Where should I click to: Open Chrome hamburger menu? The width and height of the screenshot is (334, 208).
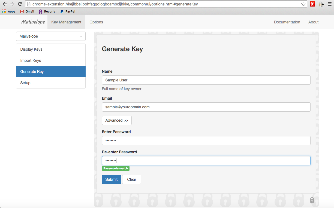(329, 4)
